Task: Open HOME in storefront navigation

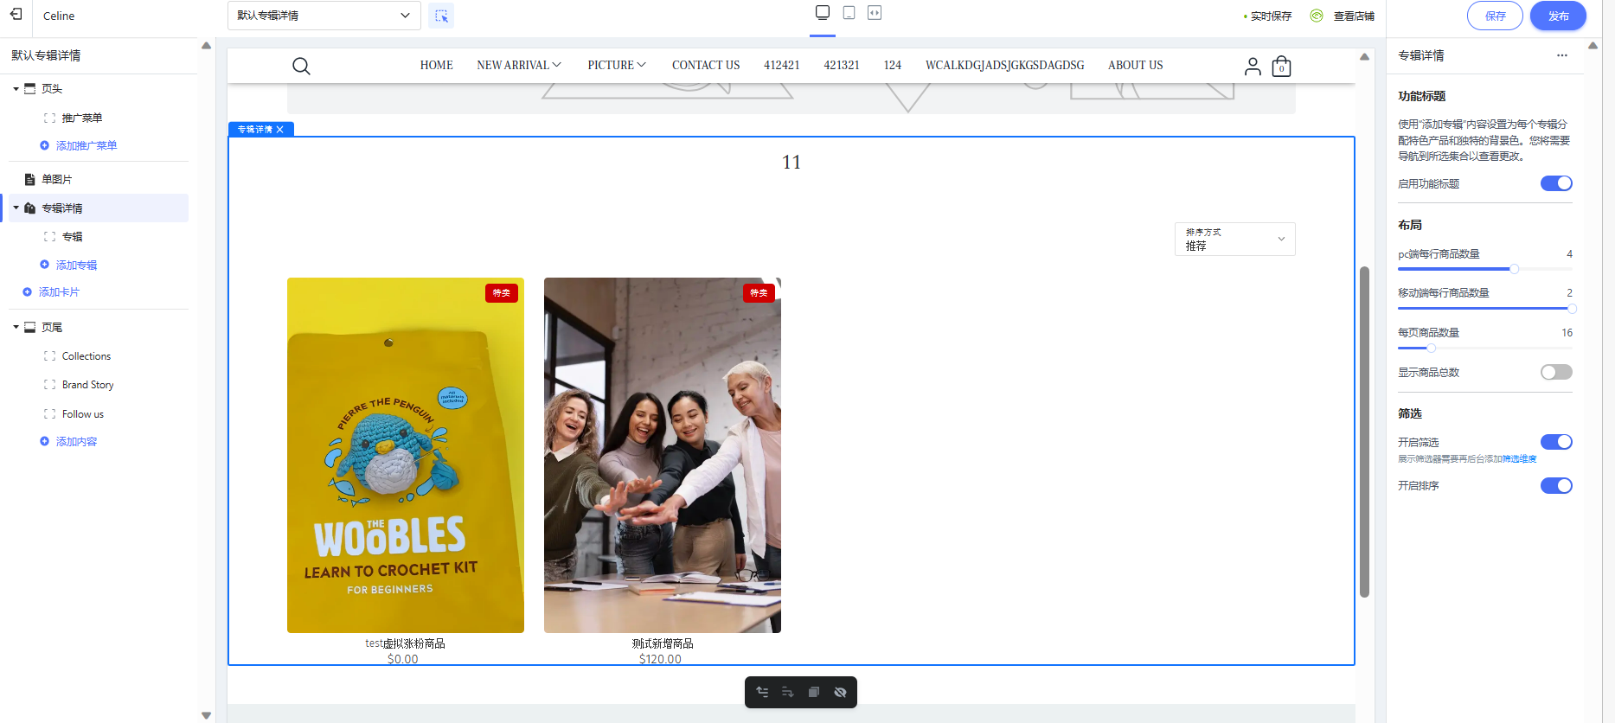Action: tap(437, 65)
